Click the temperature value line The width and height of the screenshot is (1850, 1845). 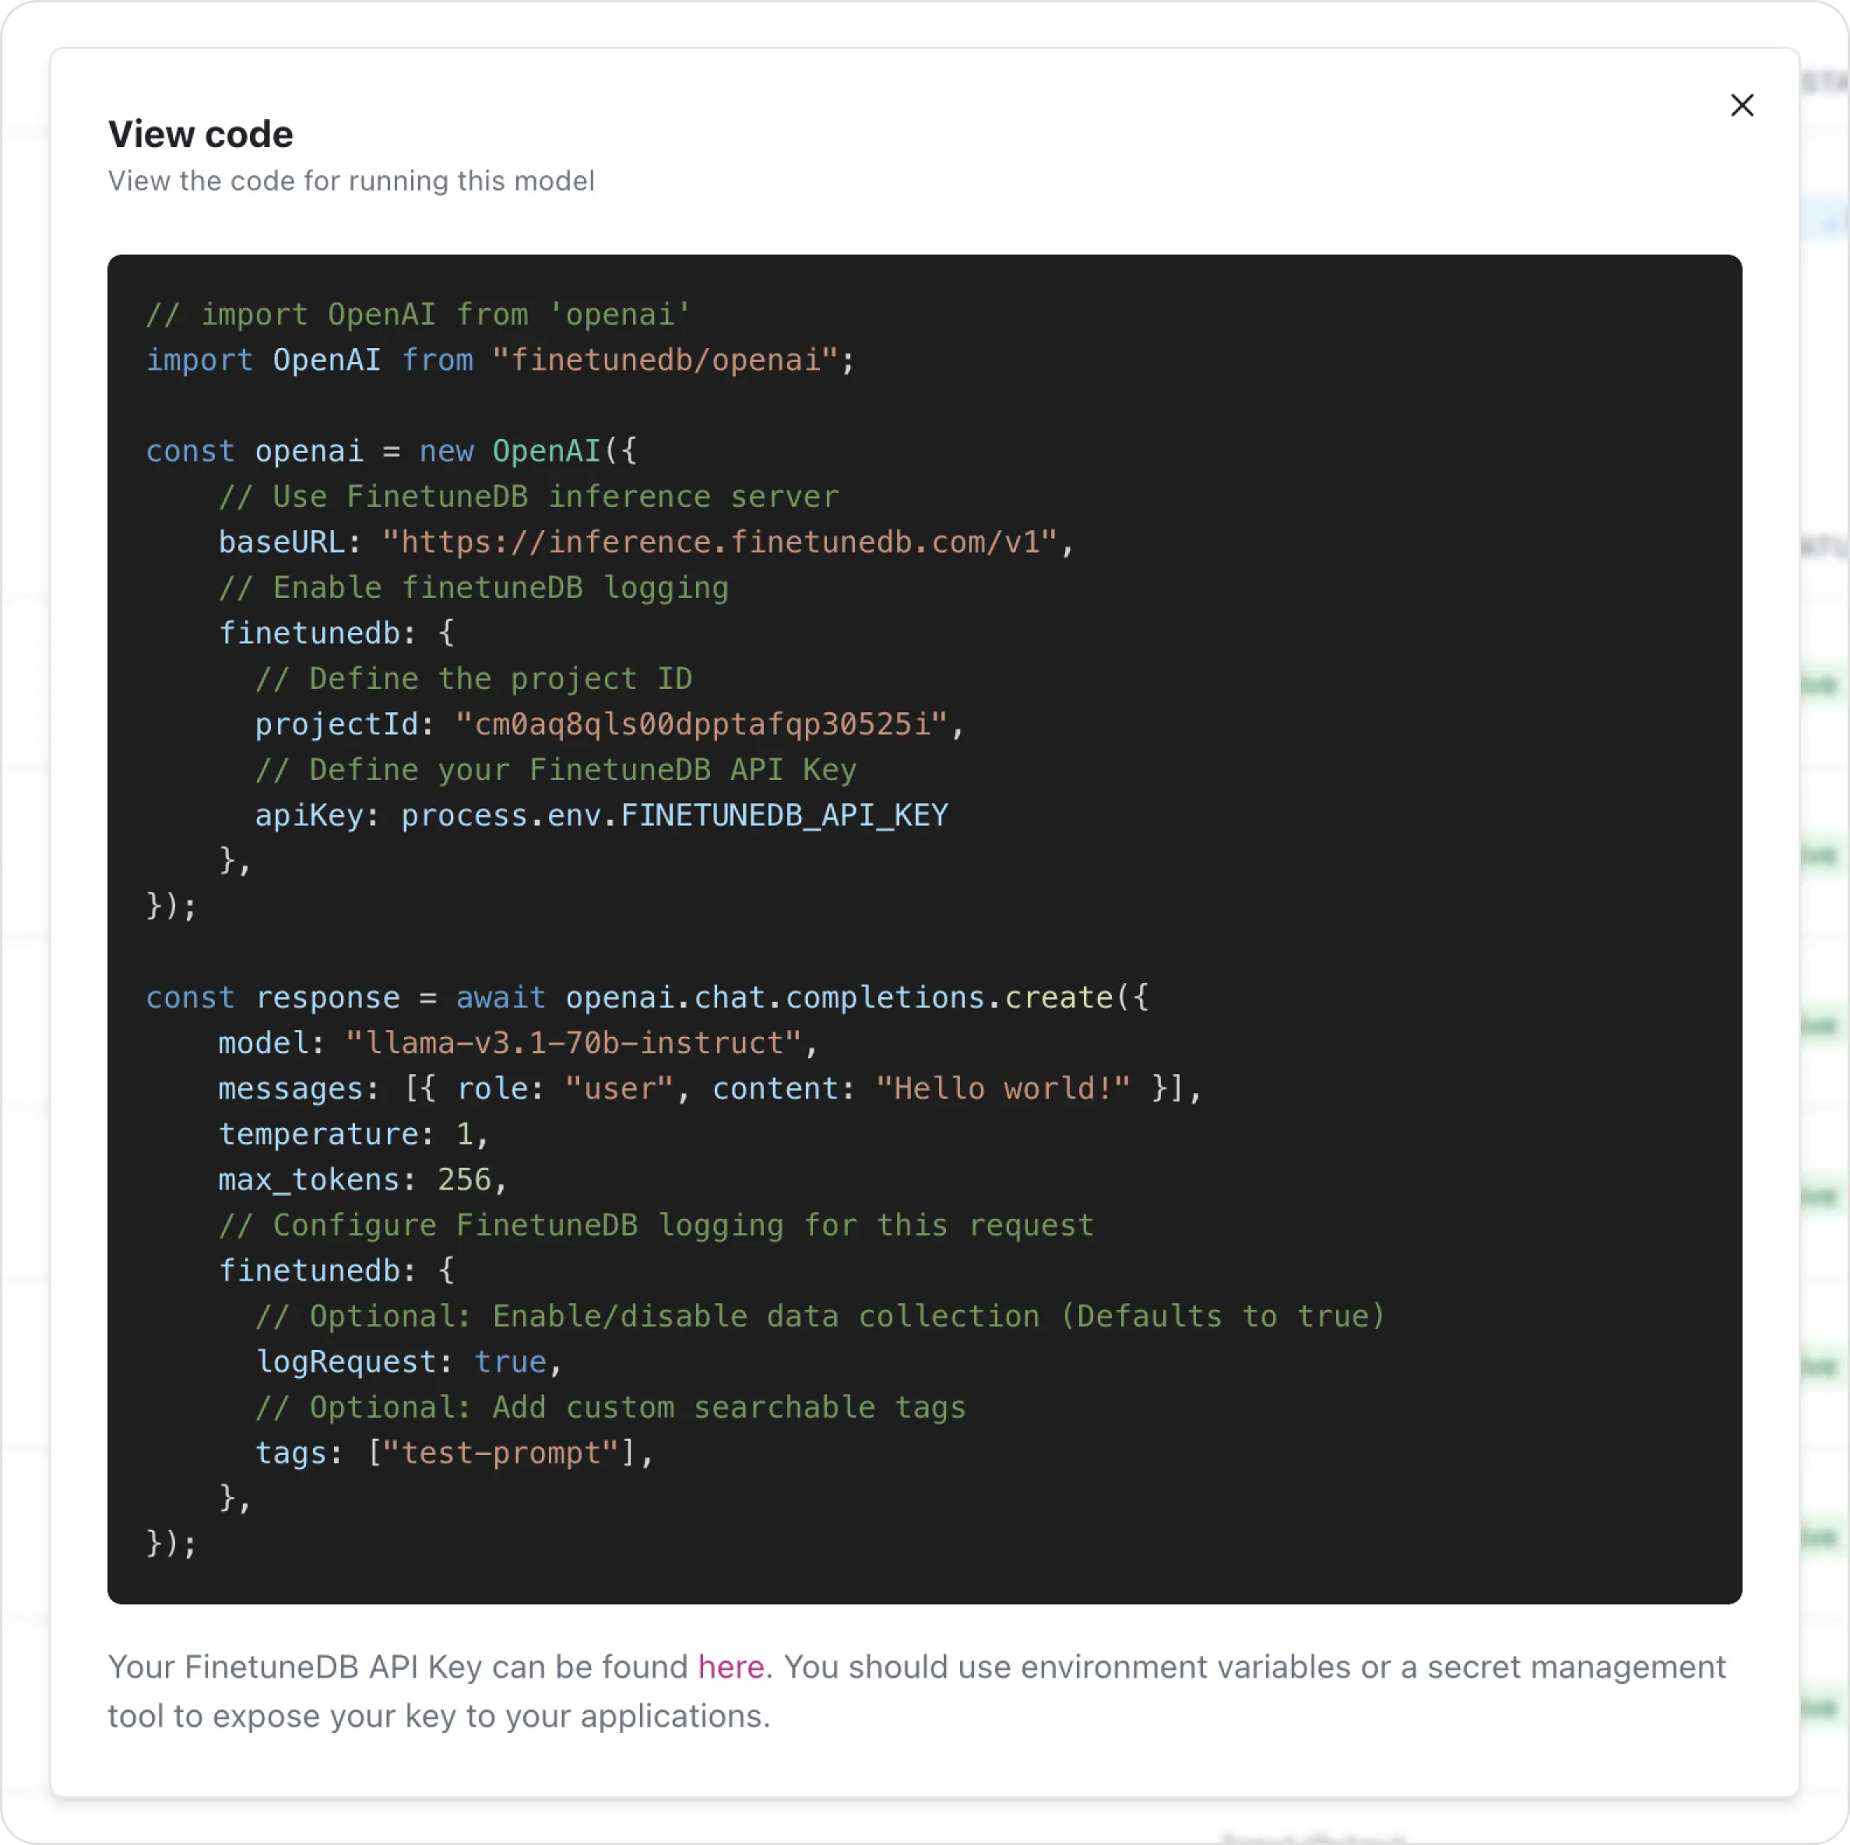(353, 1133)
